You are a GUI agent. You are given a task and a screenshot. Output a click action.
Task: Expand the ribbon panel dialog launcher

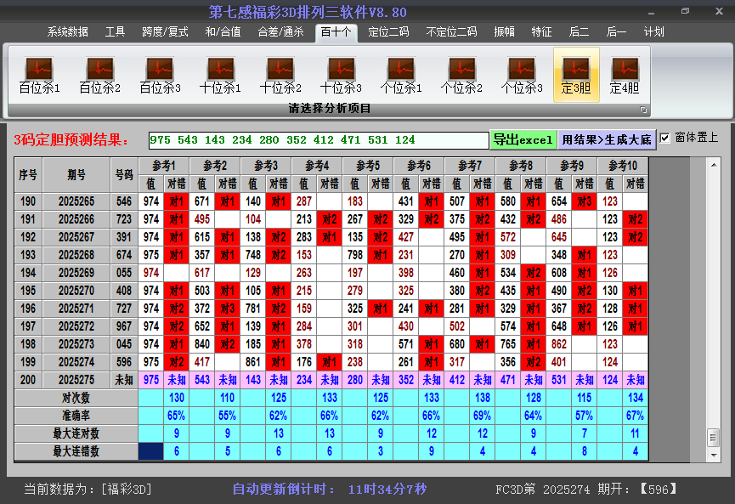(x=643, y=110)
